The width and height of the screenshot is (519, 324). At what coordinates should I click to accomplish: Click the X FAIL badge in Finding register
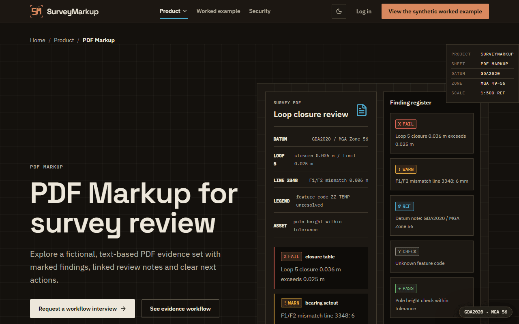[x=406, y=124]
